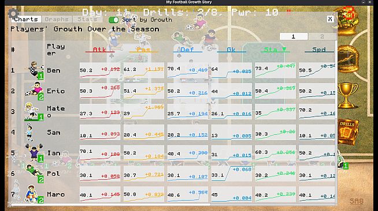Toggle the Sort by Growth switch

pyautogui.click(x=113, y=20)
